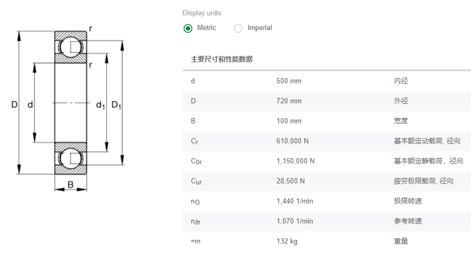Click the 28,500 N fatigue limit value

point(290,181)
